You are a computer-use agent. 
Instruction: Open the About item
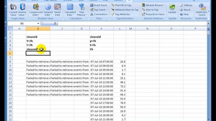pyautogui.click(x=185, y=10)
